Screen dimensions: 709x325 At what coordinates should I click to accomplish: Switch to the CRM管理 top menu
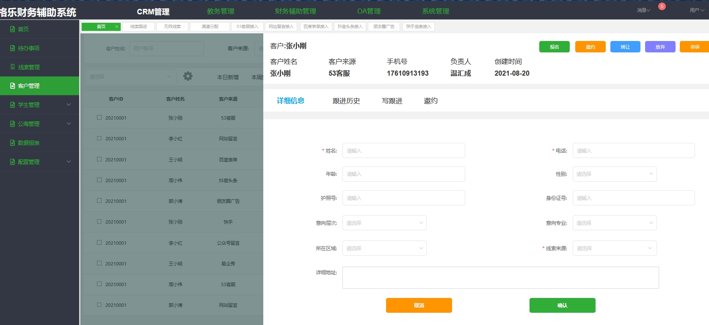(153, 12)
